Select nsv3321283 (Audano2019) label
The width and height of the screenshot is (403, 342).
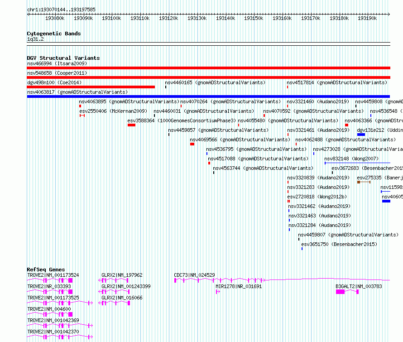click(x=318, y=187)
